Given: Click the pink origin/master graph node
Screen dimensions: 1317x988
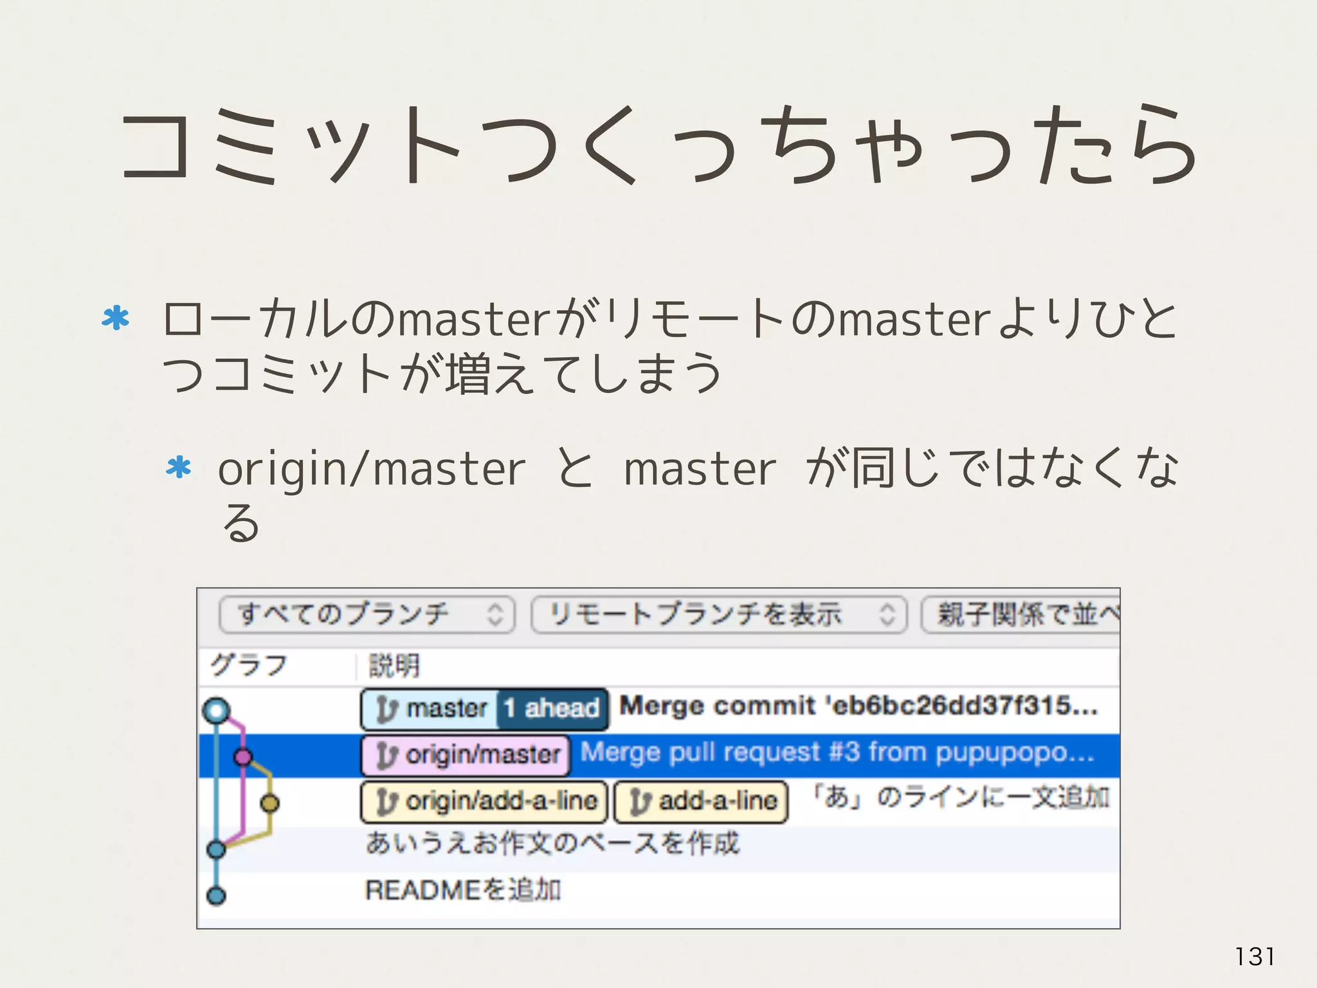Looking at the screenshot, I should point(243,756).
